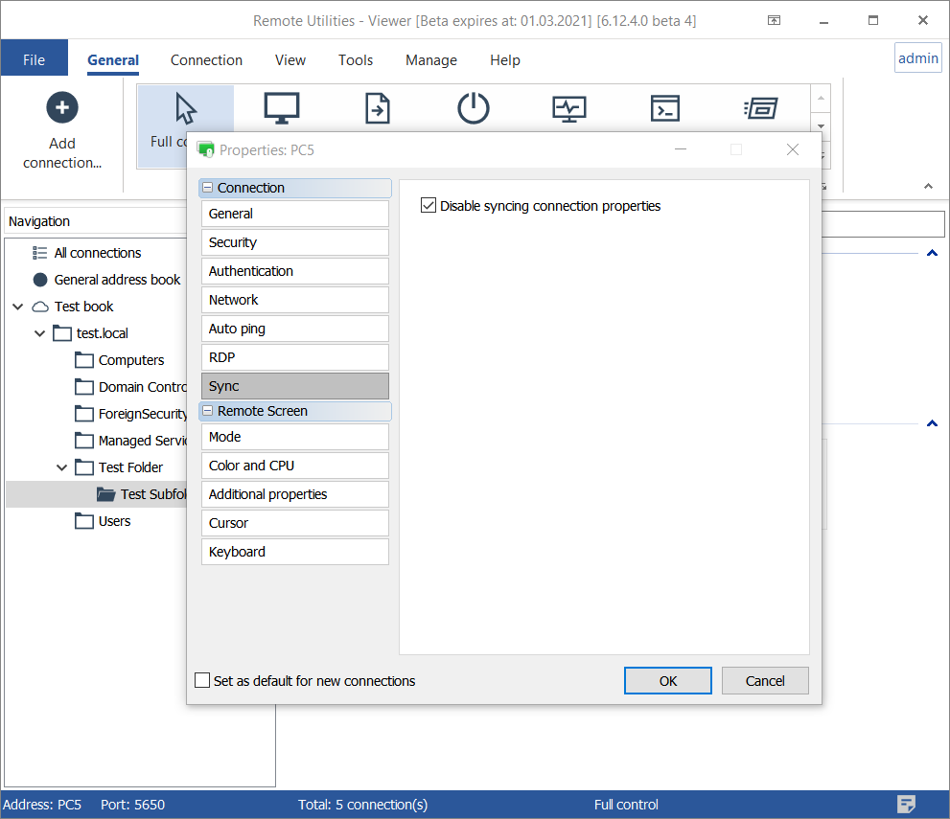This screenshot has height=819, width=950.
Task: Open the Additional properties page
Action: click(x=295, y=494)
